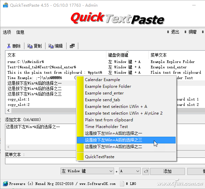
Task: Click left scroll arrow in 添加文本 box
Action: [8, 147]
